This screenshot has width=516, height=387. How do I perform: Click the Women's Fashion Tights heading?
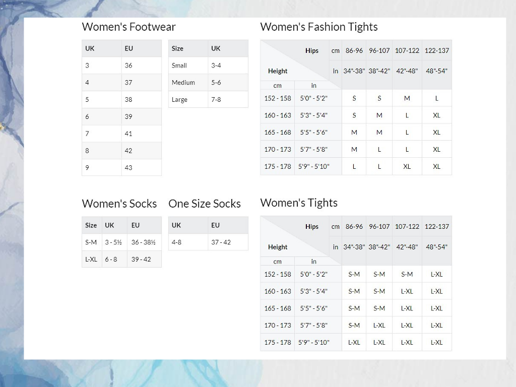(x=318, y=27)
